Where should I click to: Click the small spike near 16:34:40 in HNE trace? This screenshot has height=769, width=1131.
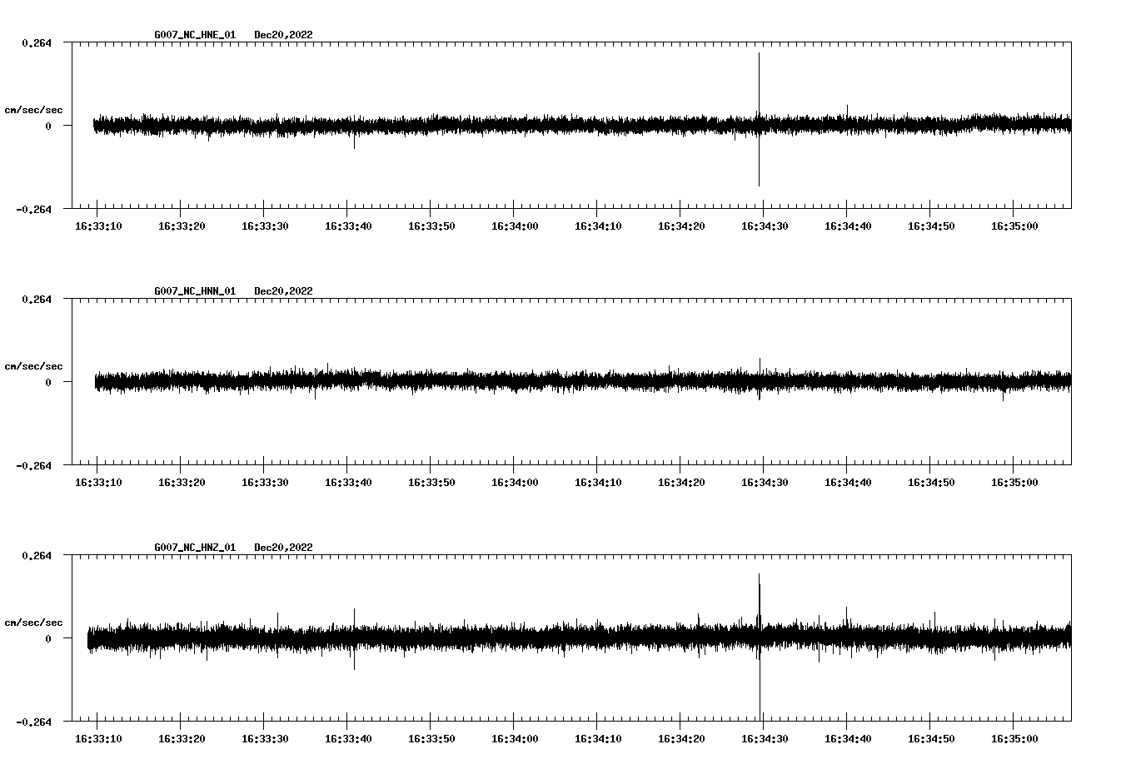[x=847, y=110]
